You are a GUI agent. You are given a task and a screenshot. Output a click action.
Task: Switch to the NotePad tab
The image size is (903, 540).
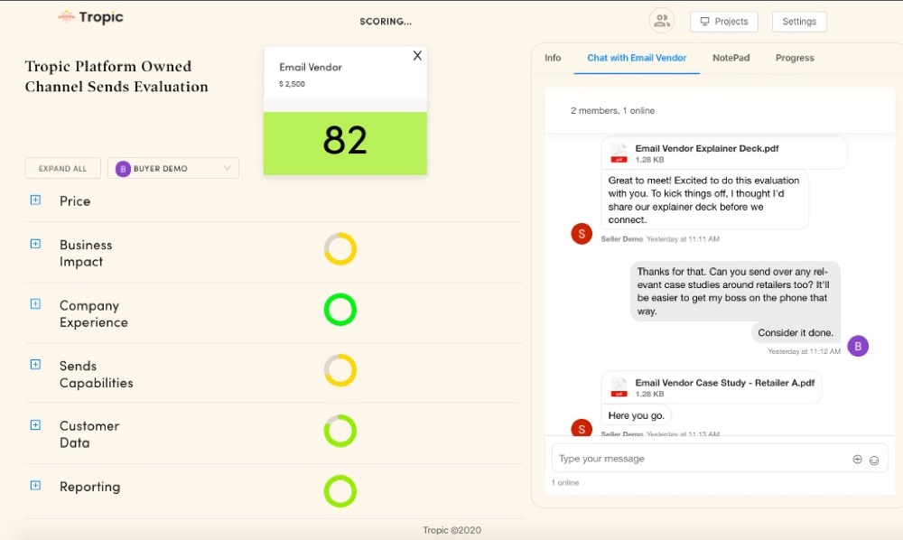(731, 58)
